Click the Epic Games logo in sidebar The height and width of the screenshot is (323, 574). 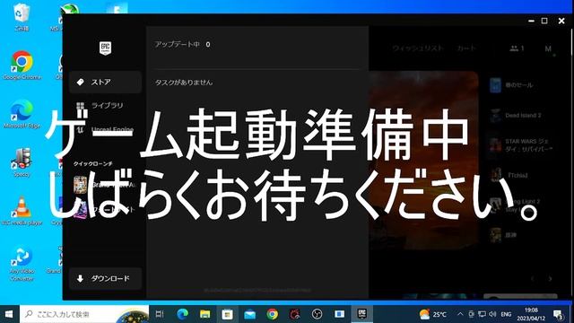pyautogui.click(x=106, y=48)
